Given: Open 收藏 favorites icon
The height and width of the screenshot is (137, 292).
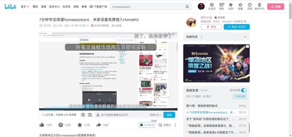Looking at the screenshot, I should pyautogui.click(x=240, y=7).
